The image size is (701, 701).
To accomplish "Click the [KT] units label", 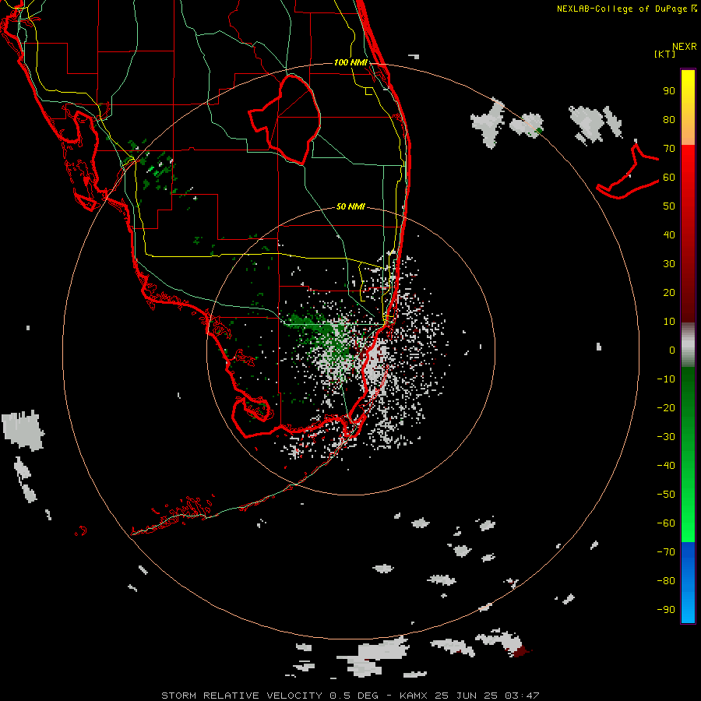I will pyautogui.click(x=664, y=54).
